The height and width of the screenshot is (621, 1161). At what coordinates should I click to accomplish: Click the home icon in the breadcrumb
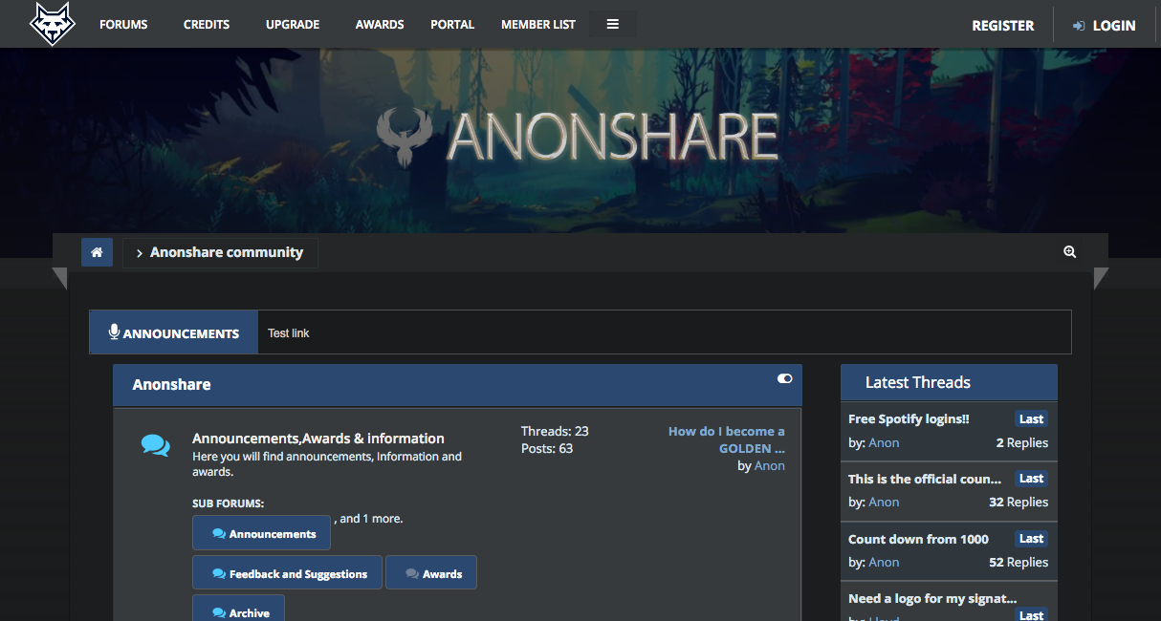(97, 252)
